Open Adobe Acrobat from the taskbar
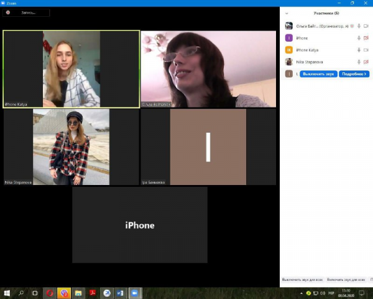Viewport: 373px width, 299px height. point(92,293)
